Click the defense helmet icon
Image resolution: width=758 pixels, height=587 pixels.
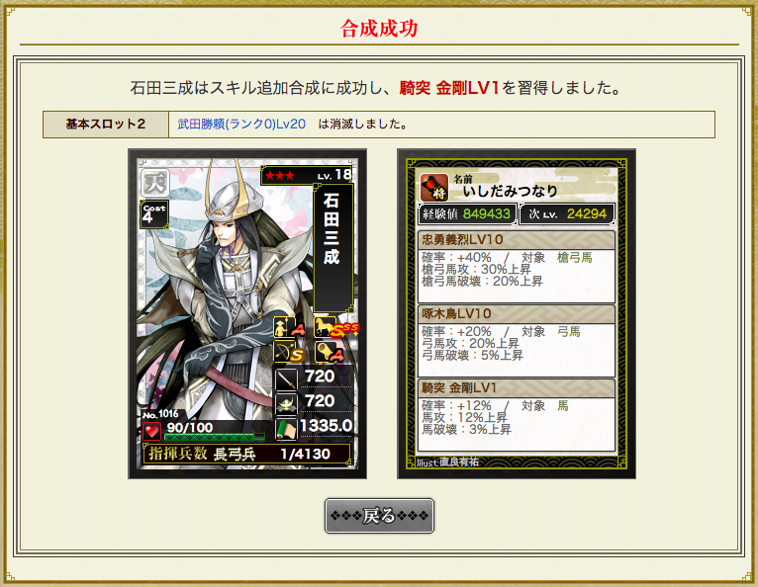(x=286, y=403)
